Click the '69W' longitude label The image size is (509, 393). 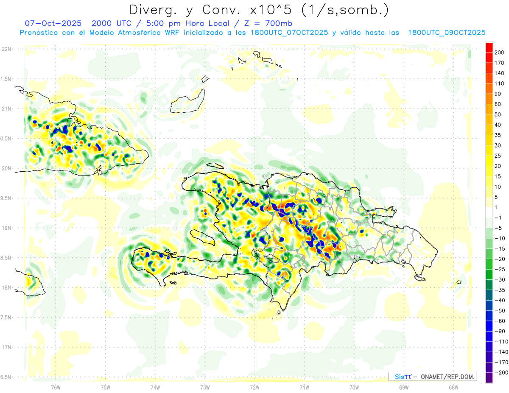point(403,387)
